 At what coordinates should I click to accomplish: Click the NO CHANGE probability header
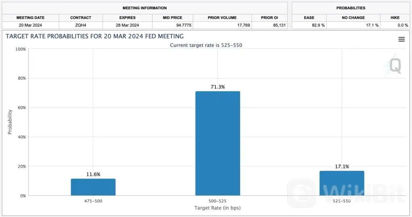click(x=353, y=18)
